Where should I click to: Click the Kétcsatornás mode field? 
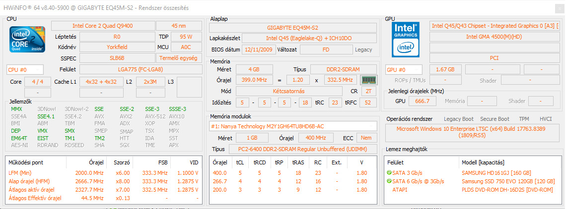coord(289,91)
